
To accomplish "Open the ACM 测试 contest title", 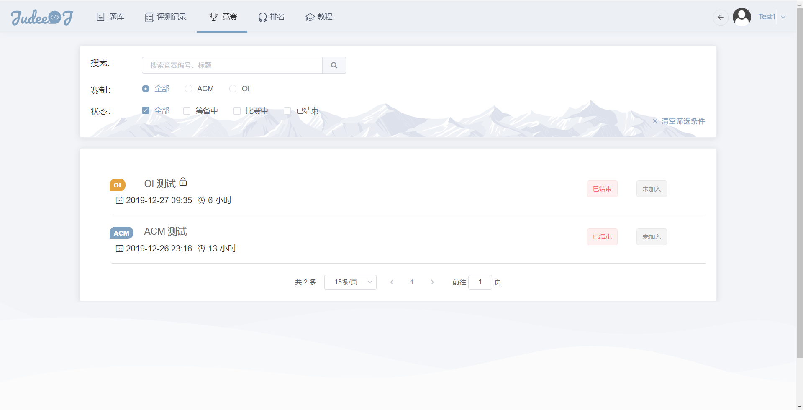I will pyautogui.click(x=165, y=231).
